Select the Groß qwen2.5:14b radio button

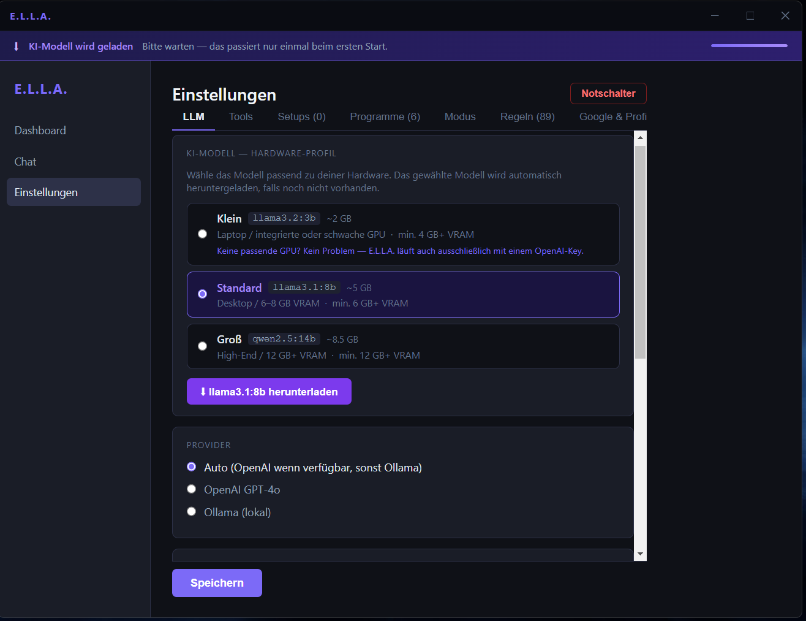tap(203, 346)
